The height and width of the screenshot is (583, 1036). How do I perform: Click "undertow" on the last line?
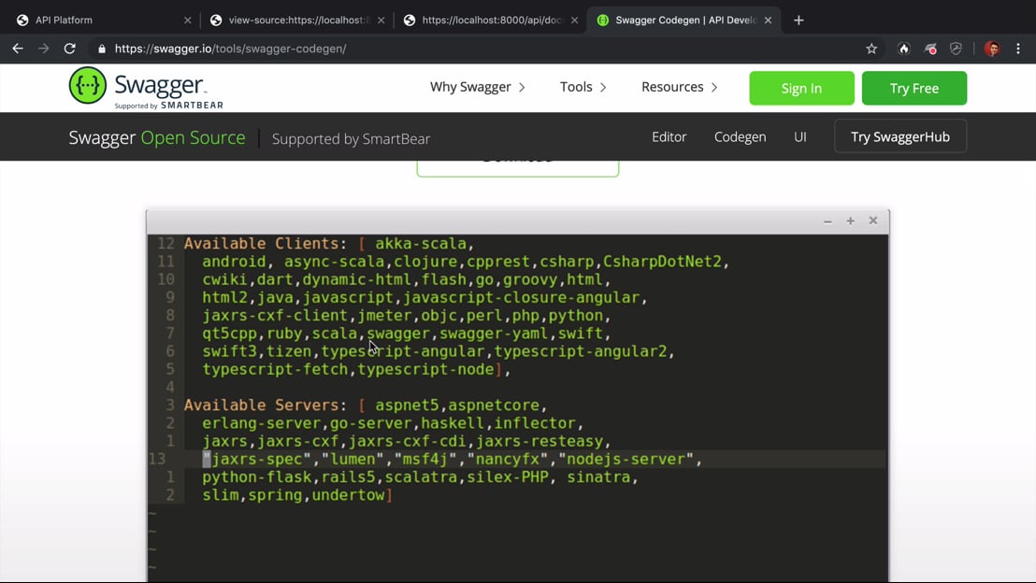348,494
